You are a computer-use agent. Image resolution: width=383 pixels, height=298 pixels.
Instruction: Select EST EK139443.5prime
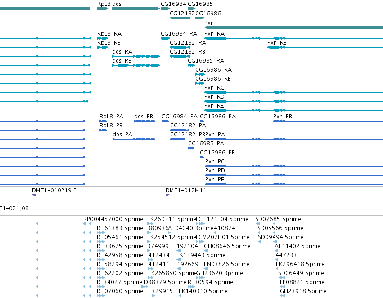tap(201, 255)
